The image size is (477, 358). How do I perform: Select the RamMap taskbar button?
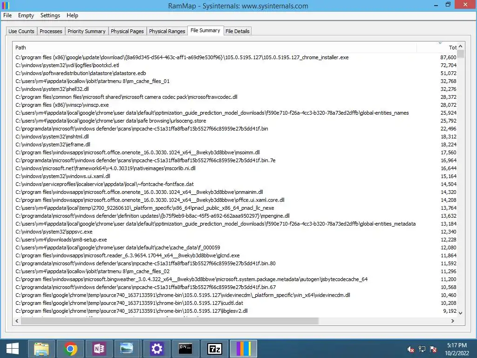pos(244,349)
